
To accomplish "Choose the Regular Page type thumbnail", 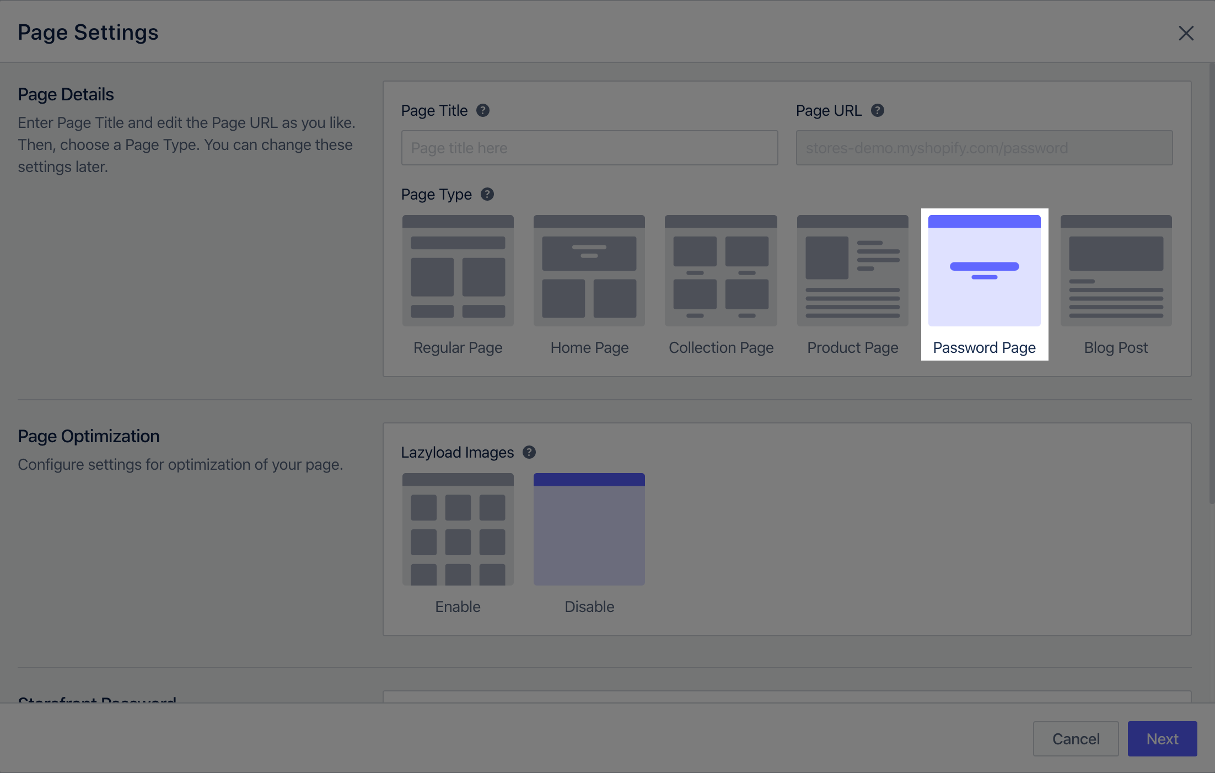I will pos(458,271).
